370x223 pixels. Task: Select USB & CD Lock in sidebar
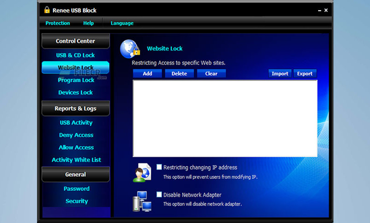(x=75, y=55)
